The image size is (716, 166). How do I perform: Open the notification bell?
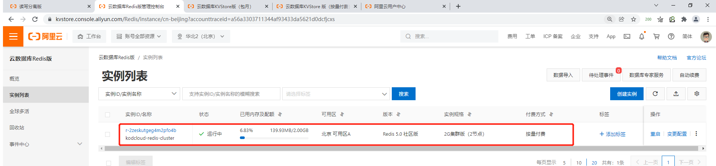pos(641,36)
